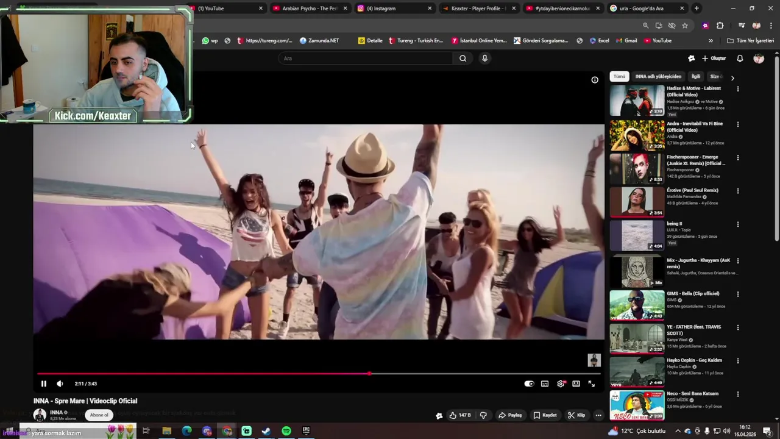
Task: Open options menu for GIMS - Bella
Action: [738, 294]
